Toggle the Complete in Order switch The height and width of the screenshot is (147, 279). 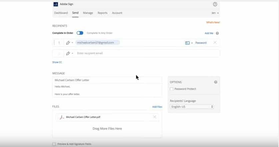pyautogui.click(x=80, y=33)
